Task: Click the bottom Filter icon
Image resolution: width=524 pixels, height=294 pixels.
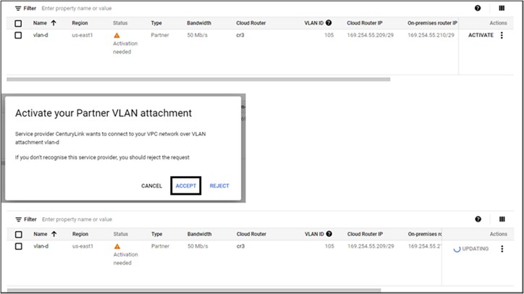Action: click(x=19, y=219)
